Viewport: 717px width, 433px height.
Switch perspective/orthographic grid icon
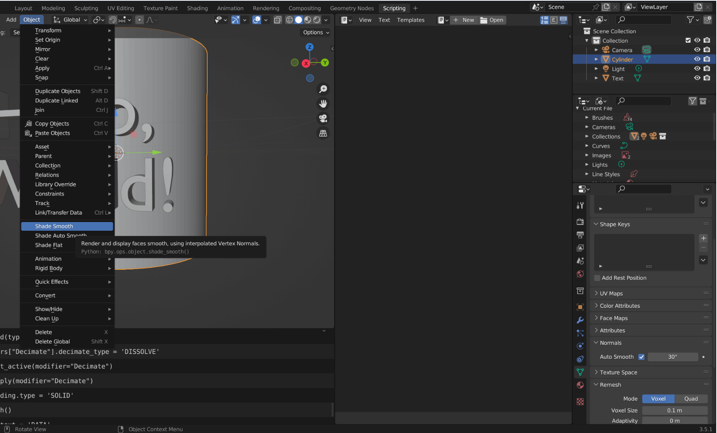pyautogui.click(x=323, y=134)
